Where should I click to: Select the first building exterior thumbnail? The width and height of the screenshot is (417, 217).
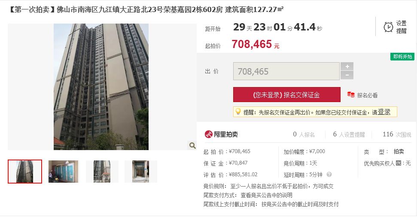[25, 171]
